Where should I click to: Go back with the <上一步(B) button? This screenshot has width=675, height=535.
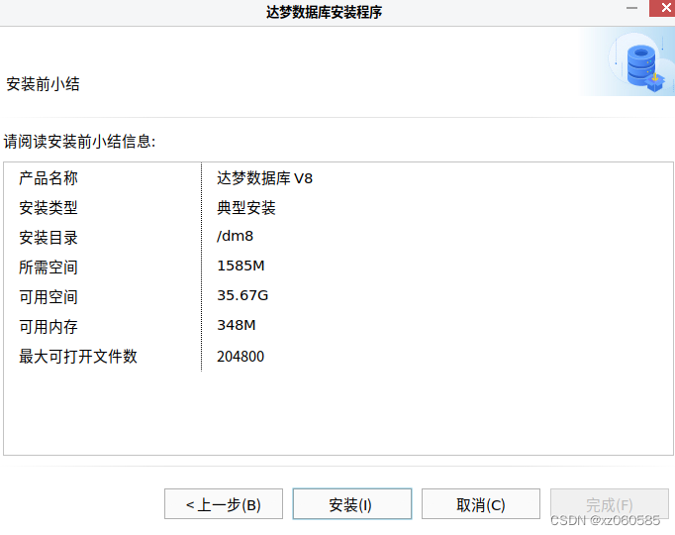tap(224, 504)
